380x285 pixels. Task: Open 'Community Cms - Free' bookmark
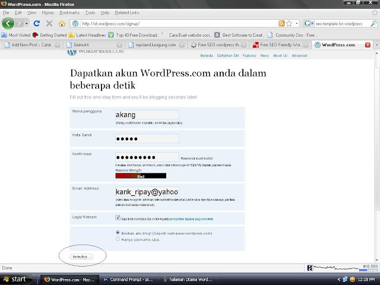[x=293, y=35]
